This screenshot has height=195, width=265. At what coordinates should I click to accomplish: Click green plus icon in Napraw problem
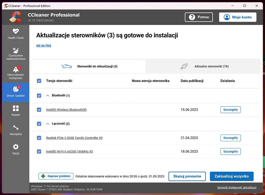point(43,176)
